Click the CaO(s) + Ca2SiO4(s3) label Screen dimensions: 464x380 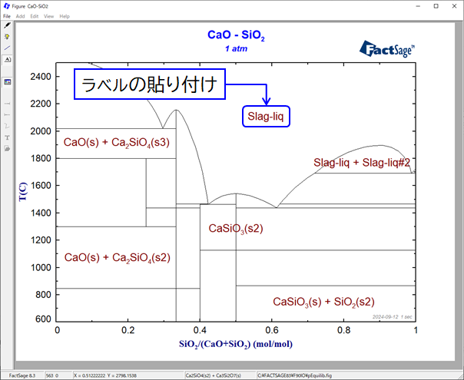click(117, 143)
